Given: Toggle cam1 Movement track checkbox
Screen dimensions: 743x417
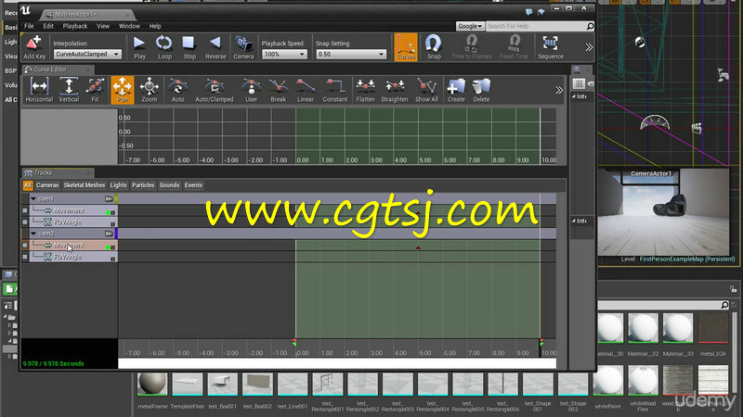Looking at the screenshot, I should [25, 210].
